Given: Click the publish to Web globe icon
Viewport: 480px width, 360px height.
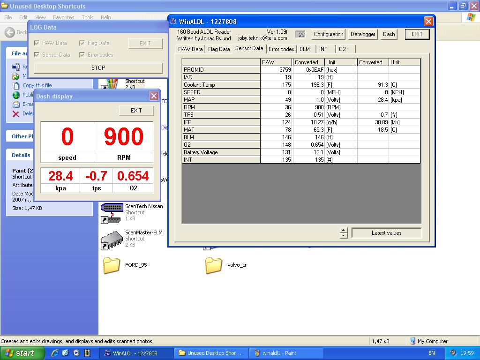Looking at the screenshot, I should click(16, 95).
